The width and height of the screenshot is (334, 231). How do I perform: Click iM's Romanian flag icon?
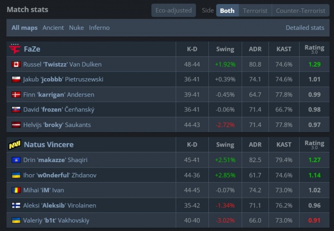tap(16, 190)
